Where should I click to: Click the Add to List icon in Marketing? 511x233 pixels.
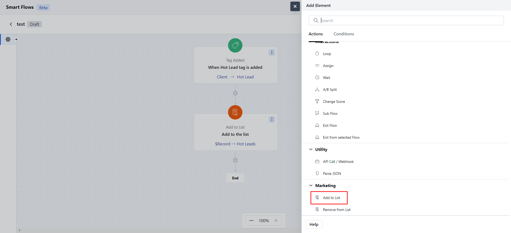(x=317, y=197)
